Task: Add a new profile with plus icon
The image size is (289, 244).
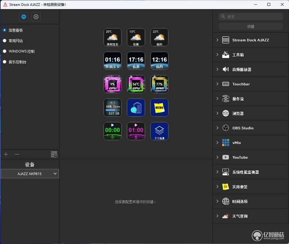Action: [x=6, y=154]
